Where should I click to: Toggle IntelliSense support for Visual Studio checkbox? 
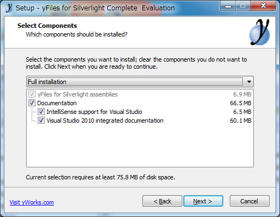(41, 112)
